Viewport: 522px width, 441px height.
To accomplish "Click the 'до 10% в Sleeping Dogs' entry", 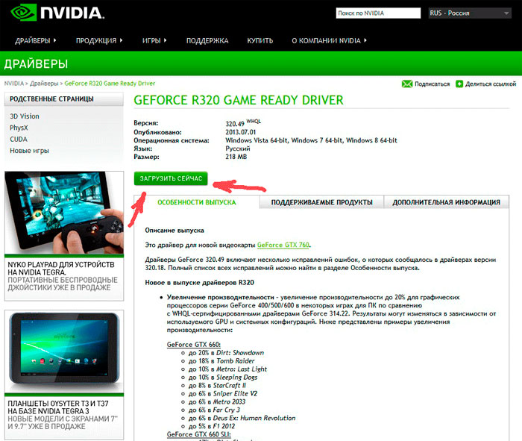I will (x=223, y=378).
